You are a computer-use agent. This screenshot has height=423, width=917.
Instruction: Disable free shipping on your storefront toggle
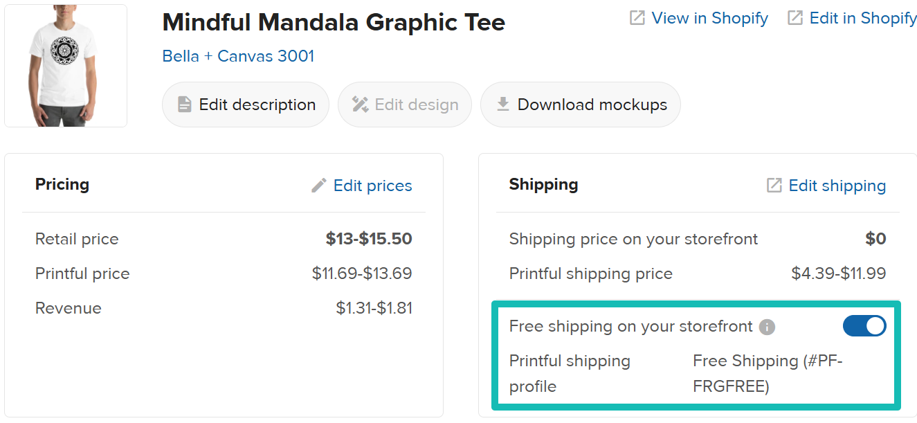click(864, 326)
